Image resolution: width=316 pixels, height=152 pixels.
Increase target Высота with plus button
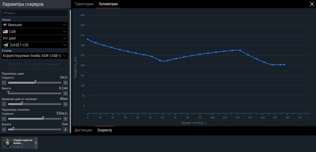[x=66, y=93]
